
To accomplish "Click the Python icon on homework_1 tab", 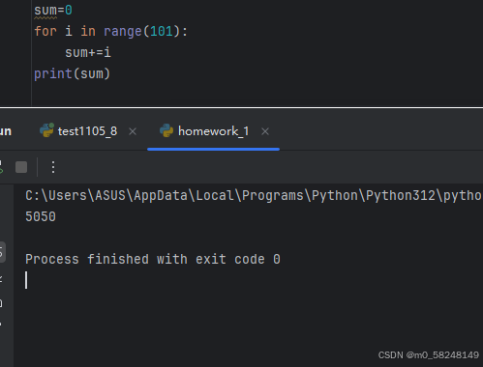I will pyautogui.click(x=166, y=130).
